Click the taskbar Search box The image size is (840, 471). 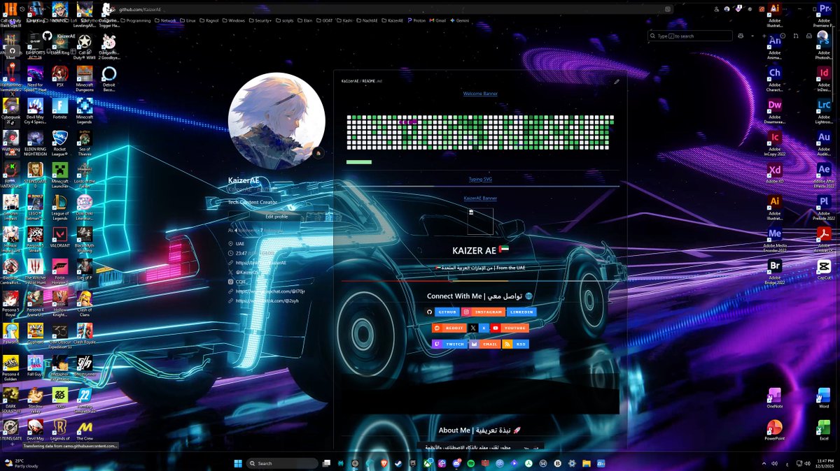click(x=282, y=463)
